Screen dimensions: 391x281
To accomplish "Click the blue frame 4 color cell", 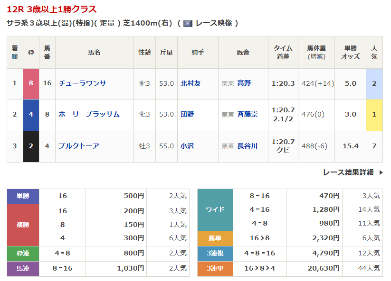I will (31, 114).
